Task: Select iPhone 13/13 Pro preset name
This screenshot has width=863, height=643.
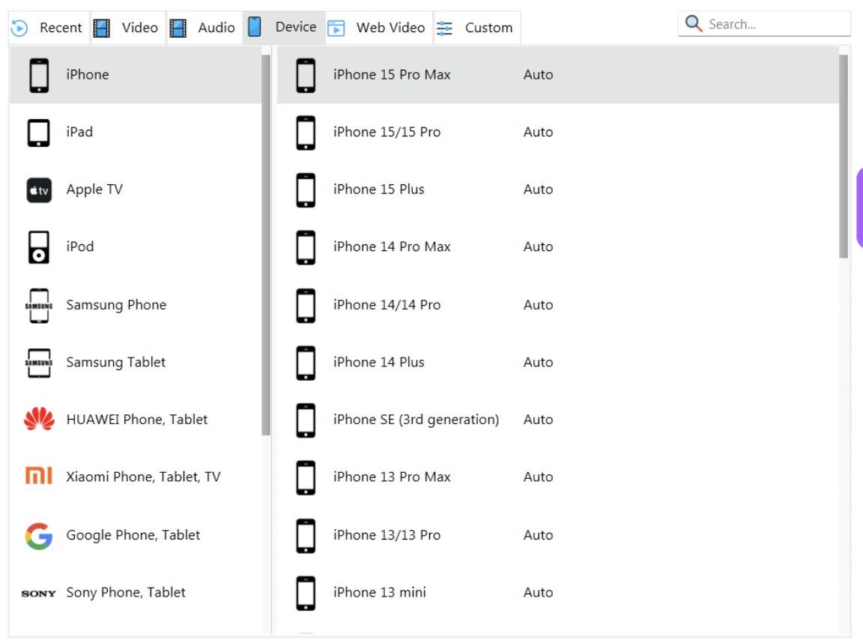Action: (x=387, y=534)
